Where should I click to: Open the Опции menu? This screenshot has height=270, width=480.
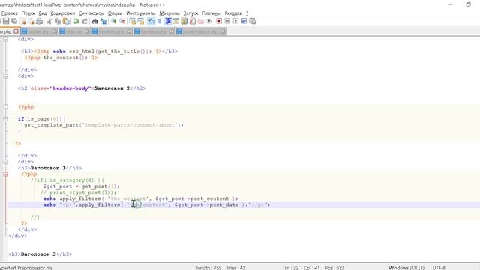coord(115,13)
